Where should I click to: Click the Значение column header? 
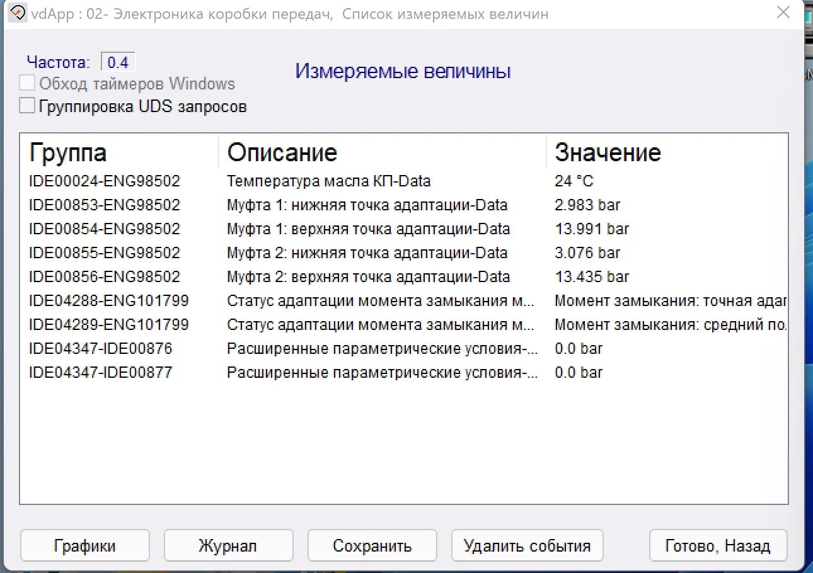[x=608, y=152]
